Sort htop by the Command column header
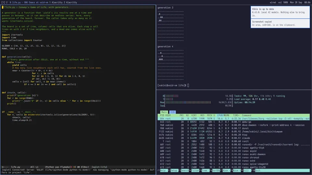This screenshot has height=175, width=312. click(247, 115)
